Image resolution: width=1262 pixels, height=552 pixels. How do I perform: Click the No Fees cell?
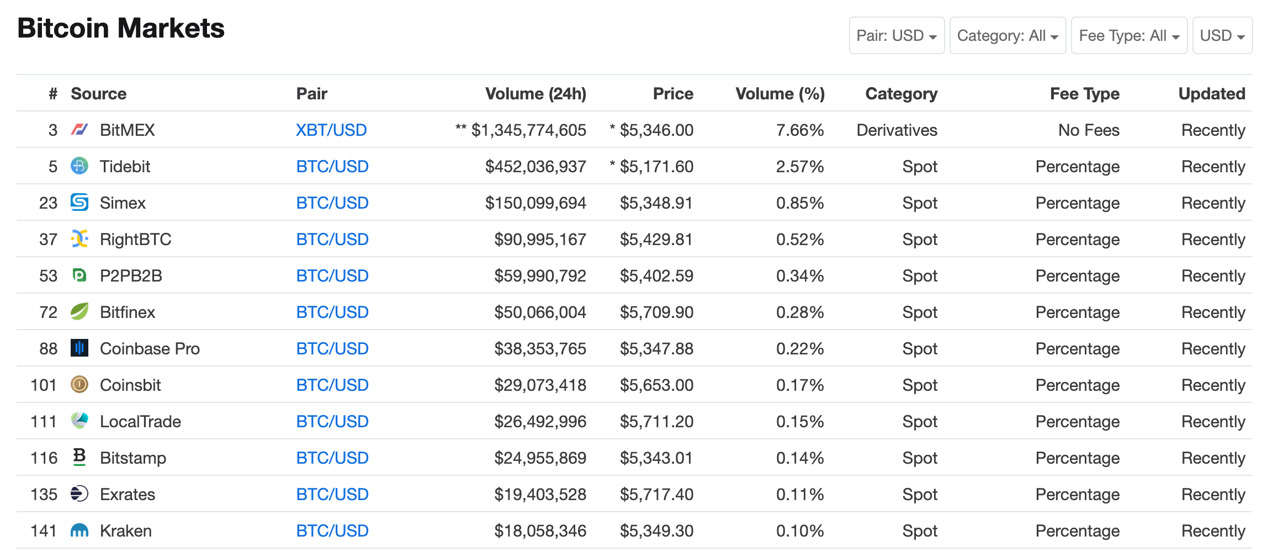coord(1089,130)
